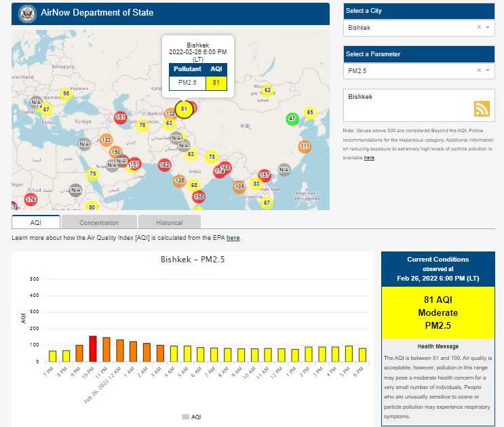
Task: Switch to the Concentration tab
Action: 99,222
